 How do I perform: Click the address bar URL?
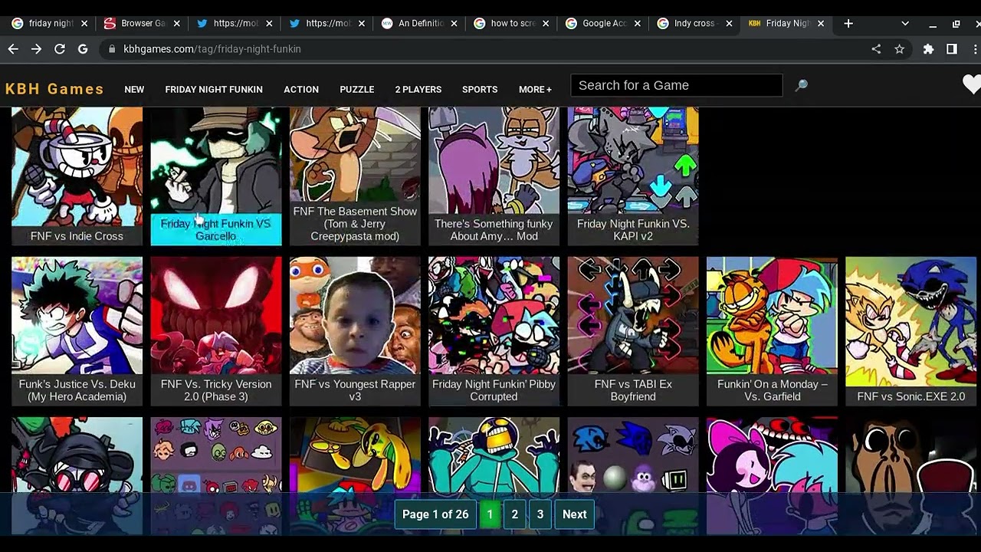click(x=212, y=48)
